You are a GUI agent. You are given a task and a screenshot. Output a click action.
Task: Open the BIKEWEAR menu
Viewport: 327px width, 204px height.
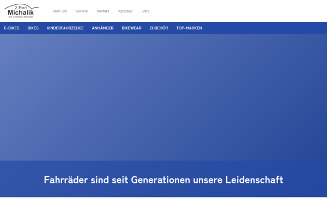131,28
